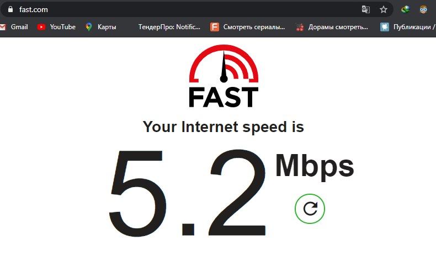Viewport: 436px width, 263px height.
Task: Click the 5.2 speed result value
Action: point(187,193)
